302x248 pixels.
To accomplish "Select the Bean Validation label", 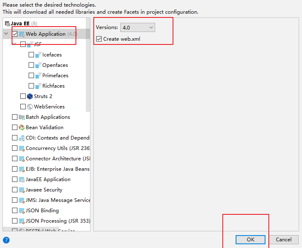I will coord(45,128).
